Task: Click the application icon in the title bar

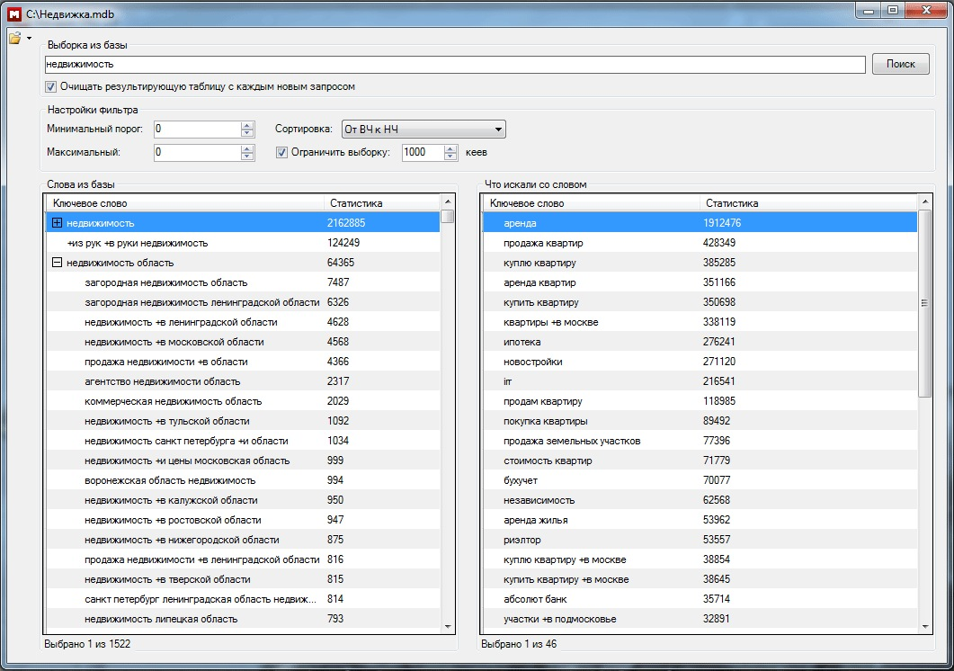Action: tap(13, 13)
